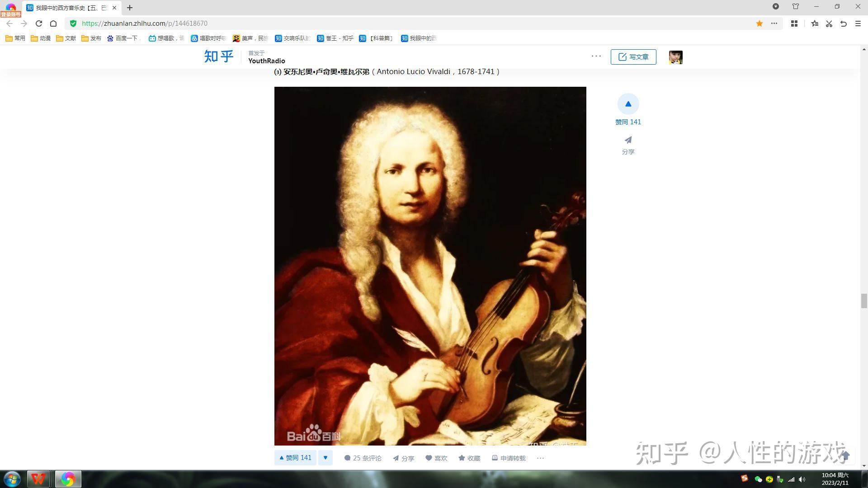The width and height of the screenshot is (868, 488).
Task: Click 分享 in the bottom action bar
Action: (403, 458)
